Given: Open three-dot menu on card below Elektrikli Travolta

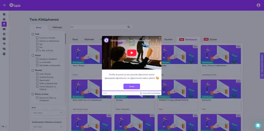Looking at the screenshot, I should 195,116.
